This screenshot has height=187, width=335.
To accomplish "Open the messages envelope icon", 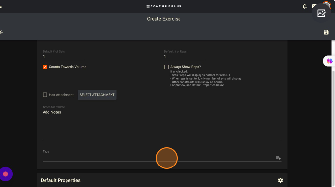I will point(314,6).
